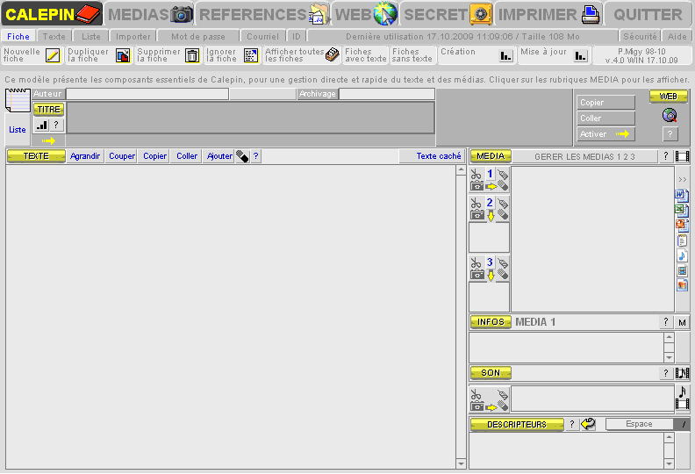Screen dimensions: 695x474
Task: Click Agrandir in the text toolbar
Action: pyautogui.click(x=85, y=156)
